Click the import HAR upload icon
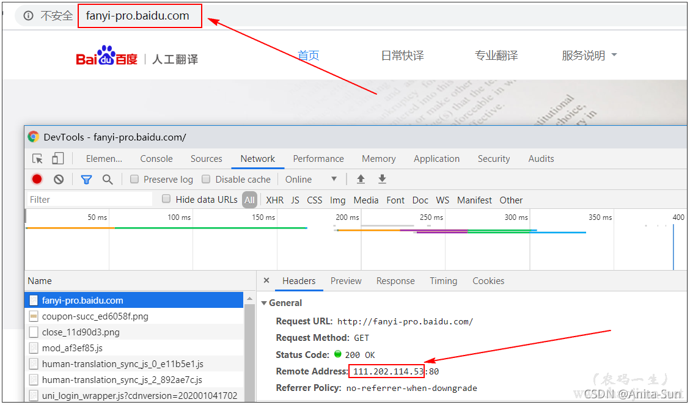This screenshot has height=405, width=690. [361, 179]
